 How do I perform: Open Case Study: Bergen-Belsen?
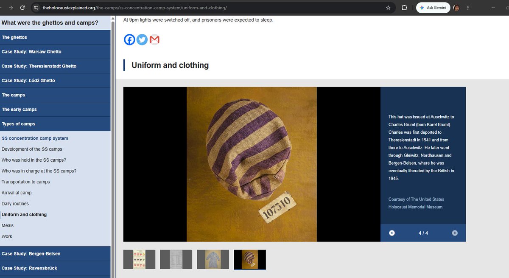click(x=55, y=254)
